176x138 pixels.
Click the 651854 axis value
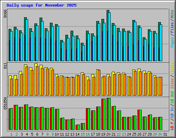(x=5, y=103)
